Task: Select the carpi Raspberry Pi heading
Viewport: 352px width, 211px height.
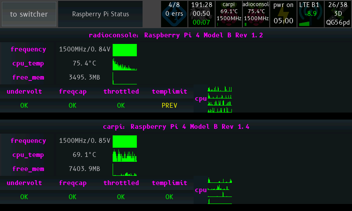Action: point(176,127)
